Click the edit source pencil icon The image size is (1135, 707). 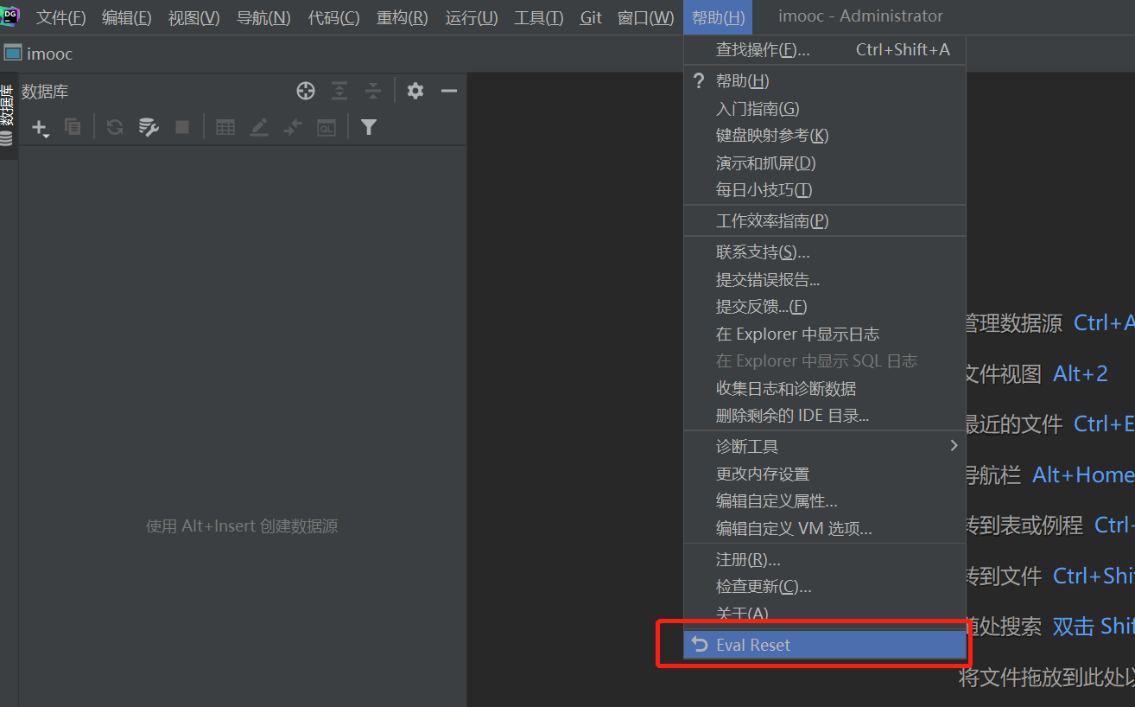tap(258, 127)
